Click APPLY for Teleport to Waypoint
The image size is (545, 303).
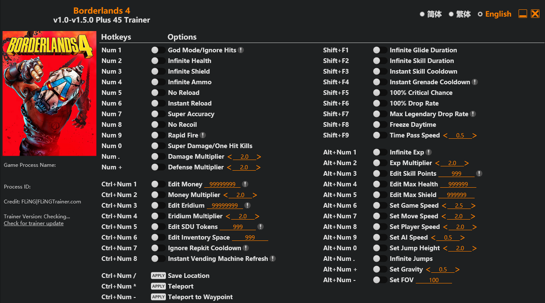(158, 297)
